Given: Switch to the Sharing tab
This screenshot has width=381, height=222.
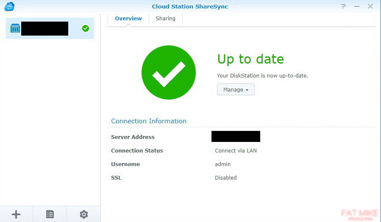Looking at the screenshot, I should click(165, 19).
